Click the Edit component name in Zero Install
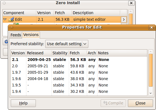Image resolution: width=156 pixels, height=110 pixels. [x=19, y=19]
